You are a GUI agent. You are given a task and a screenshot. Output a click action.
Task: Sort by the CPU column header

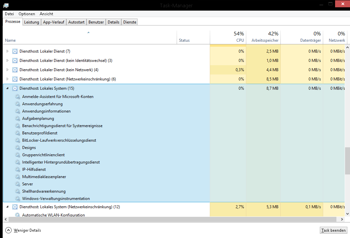tap(228, 37)
